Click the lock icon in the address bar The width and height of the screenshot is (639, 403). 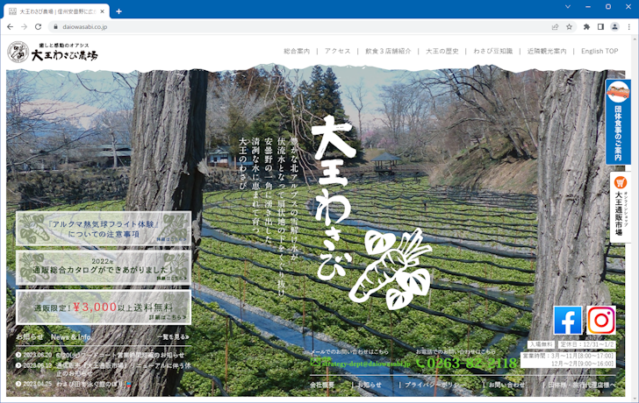click(x=55, y=27)
